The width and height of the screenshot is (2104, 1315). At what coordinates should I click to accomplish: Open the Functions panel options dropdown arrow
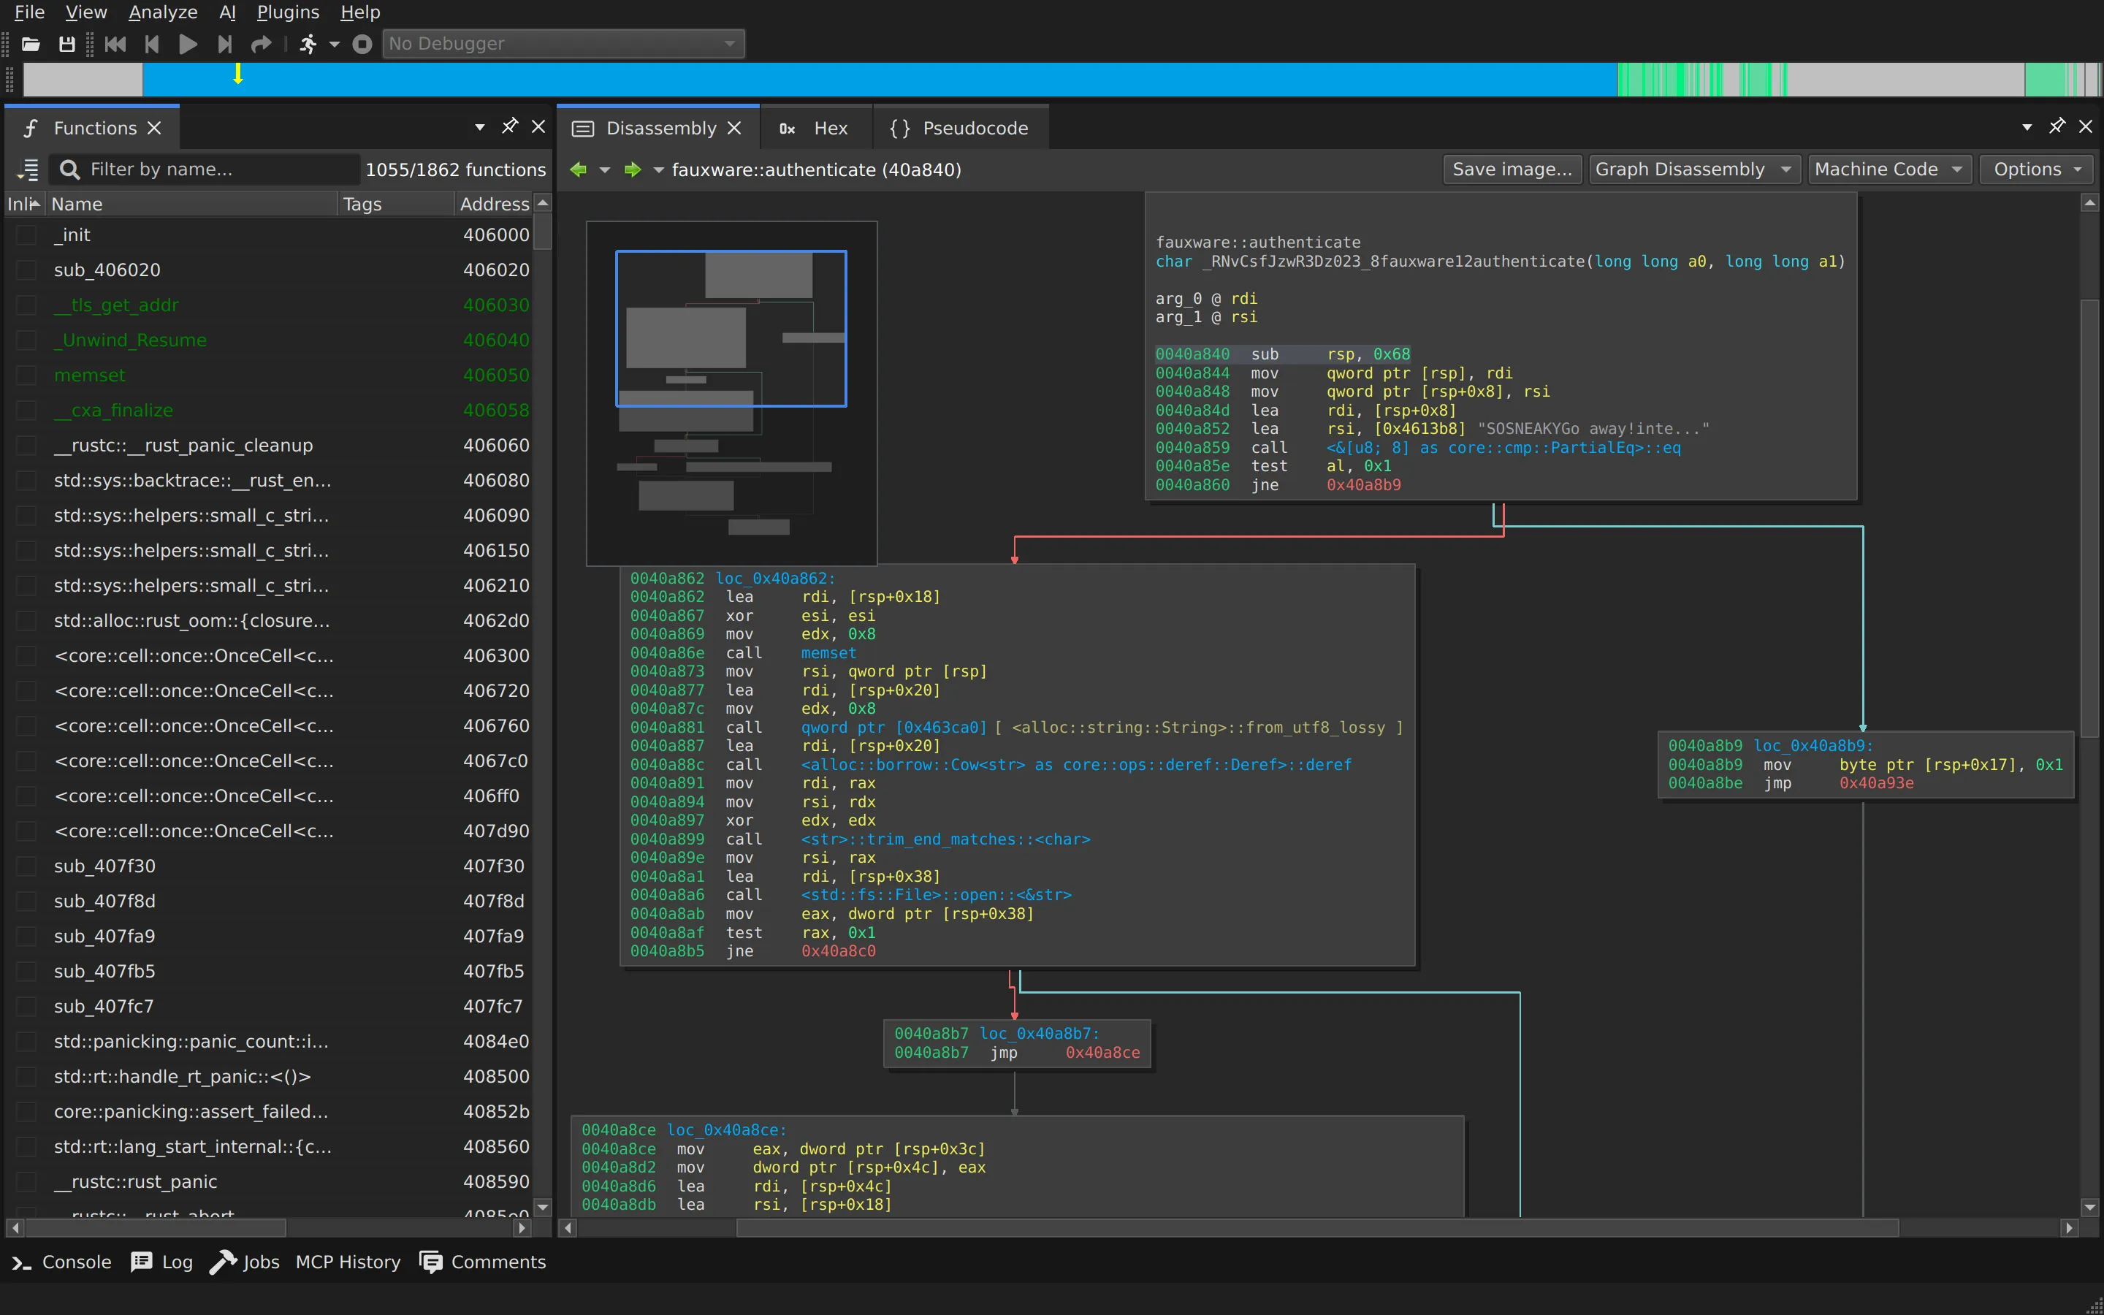pyautogui.click(x=479, y=127)
